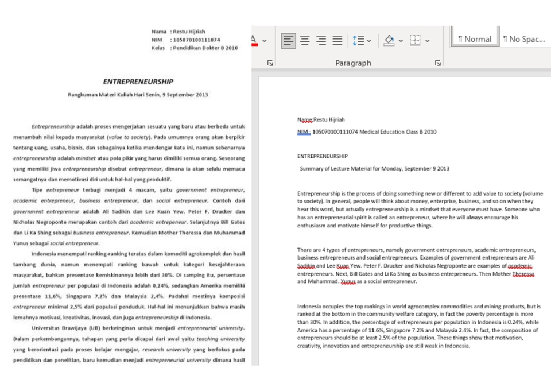Apply the No Spacing style

[524, 39]
